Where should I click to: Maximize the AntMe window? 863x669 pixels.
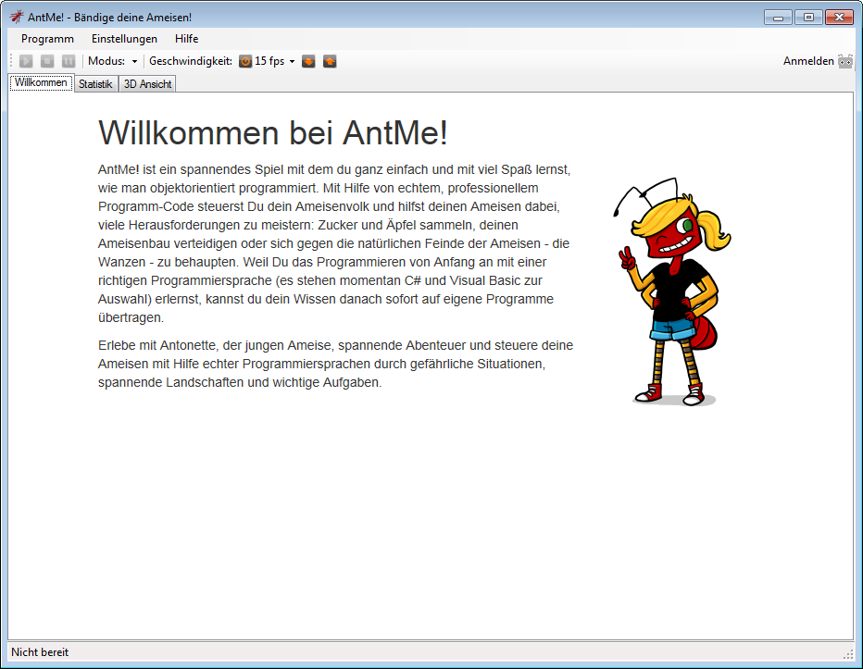(x=808, y=17)
